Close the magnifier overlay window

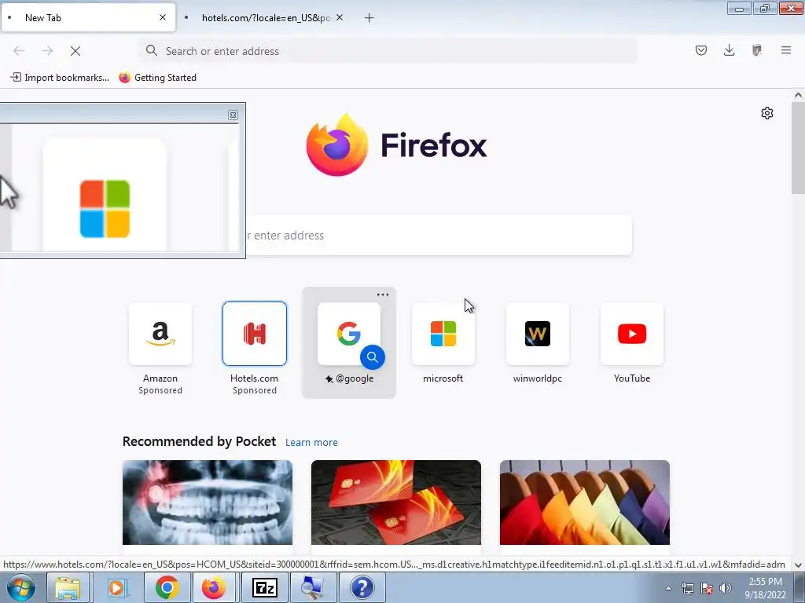[233, 115]
